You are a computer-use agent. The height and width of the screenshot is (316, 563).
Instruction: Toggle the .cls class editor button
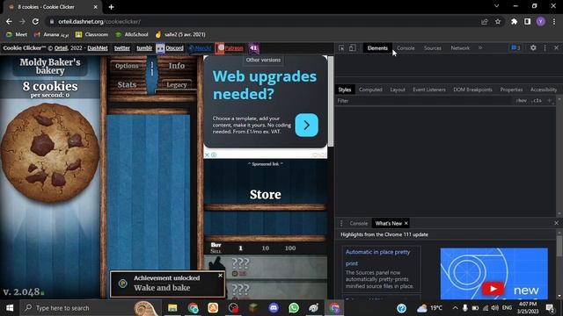pyautogui.click(x=537, y=101)
